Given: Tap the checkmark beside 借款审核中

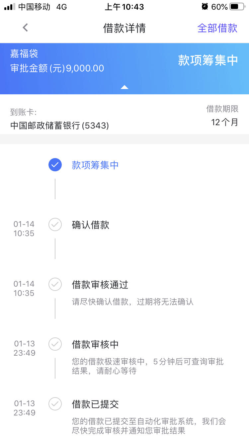Looking at the screenshot, I should [55, 344].
